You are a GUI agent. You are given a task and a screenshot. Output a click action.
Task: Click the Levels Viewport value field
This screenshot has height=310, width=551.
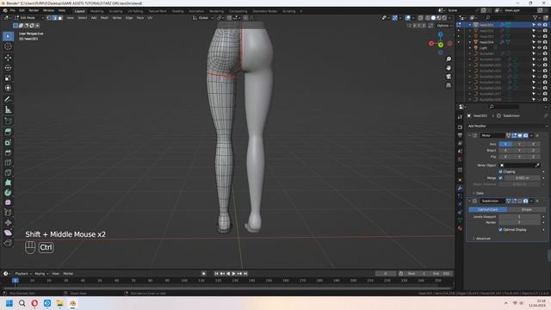point(519,216)
